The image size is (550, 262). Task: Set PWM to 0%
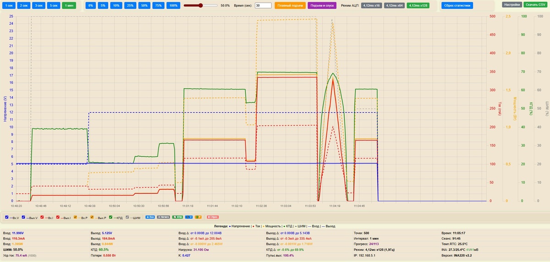tap(90, 5)
